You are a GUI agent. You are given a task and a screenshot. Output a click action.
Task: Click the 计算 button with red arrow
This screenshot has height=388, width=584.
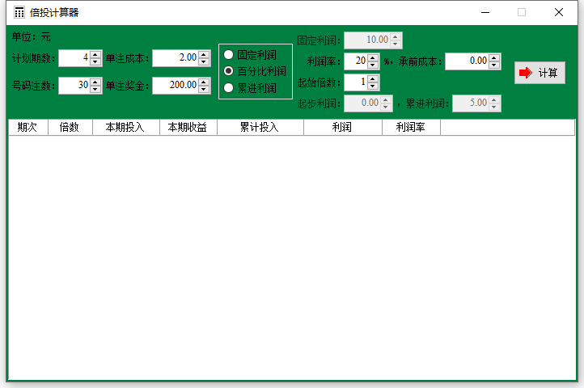pyautogui.click(x=540, y=73)
